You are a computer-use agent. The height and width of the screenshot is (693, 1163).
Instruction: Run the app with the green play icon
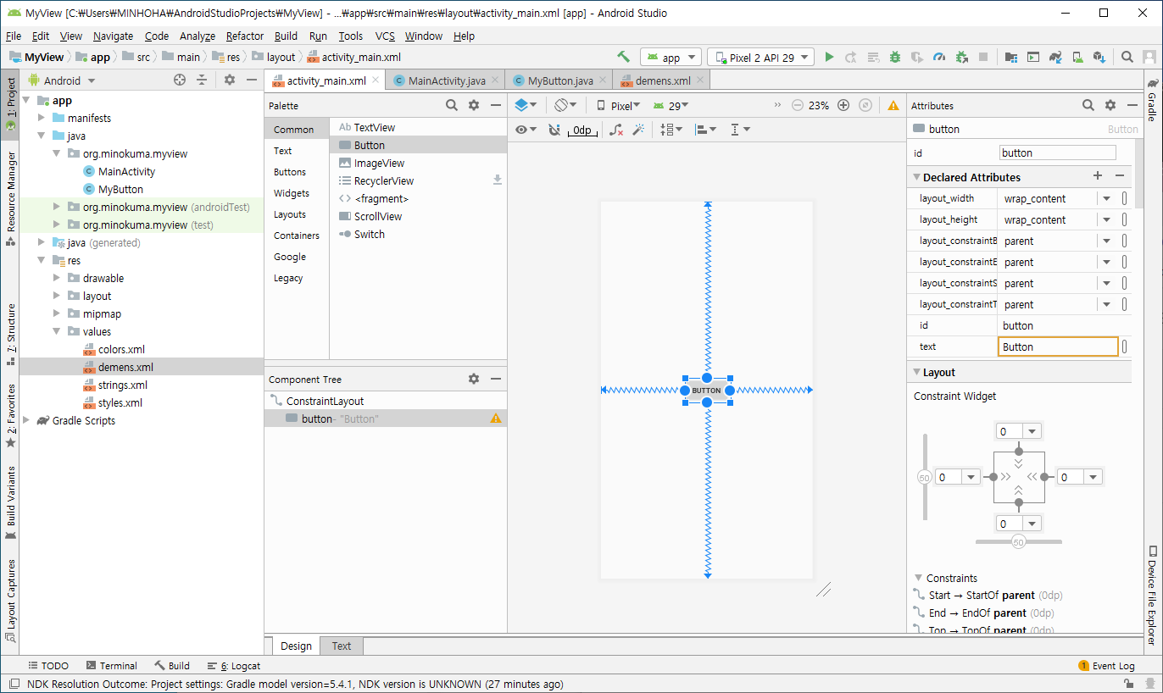pyautogui.click(x=829, y=57)
